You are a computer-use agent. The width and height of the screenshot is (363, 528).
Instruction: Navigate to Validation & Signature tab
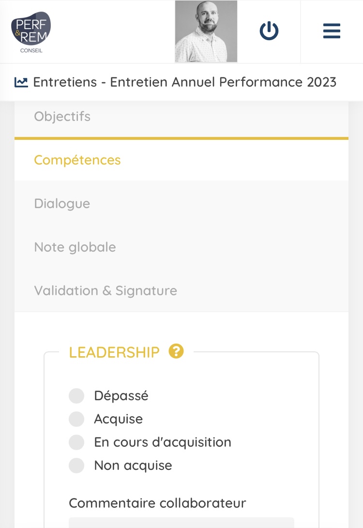pos(106,291)
